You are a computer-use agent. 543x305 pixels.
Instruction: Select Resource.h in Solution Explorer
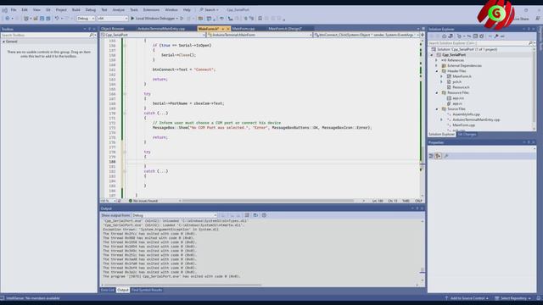(461, 87)
